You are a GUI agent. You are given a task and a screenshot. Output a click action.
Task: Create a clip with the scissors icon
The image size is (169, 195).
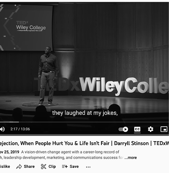(x=48, y=167)
